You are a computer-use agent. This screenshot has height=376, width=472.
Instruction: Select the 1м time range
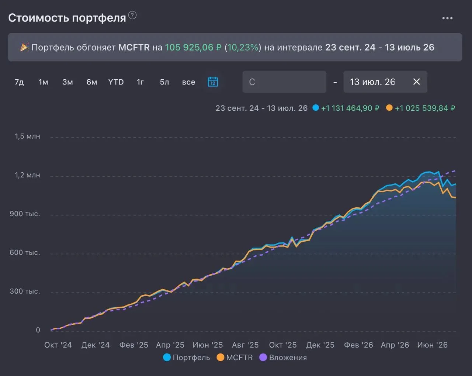click(44, 82)
